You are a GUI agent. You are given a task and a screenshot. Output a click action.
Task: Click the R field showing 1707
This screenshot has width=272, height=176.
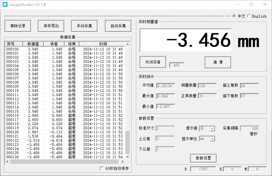tap(203, 169)
